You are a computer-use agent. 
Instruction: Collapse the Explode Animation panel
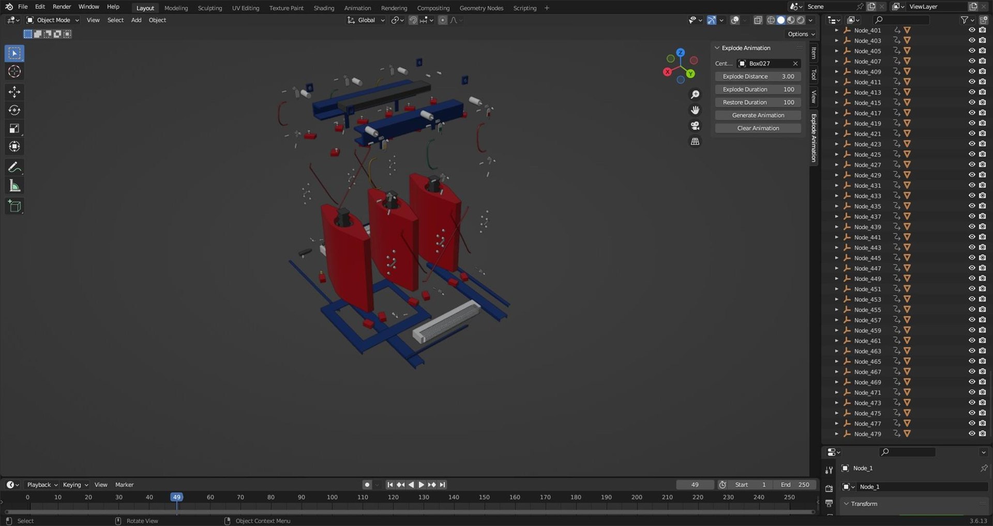click(x=717, y=48)
